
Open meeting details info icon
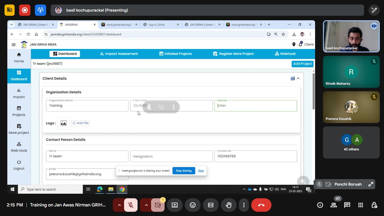(320, 205)
